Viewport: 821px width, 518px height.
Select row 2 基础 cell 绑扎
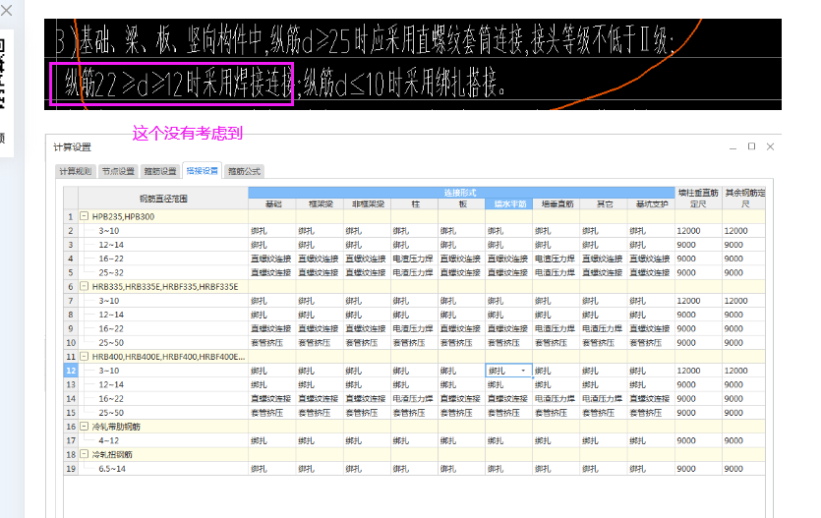(x=272, y=230)
